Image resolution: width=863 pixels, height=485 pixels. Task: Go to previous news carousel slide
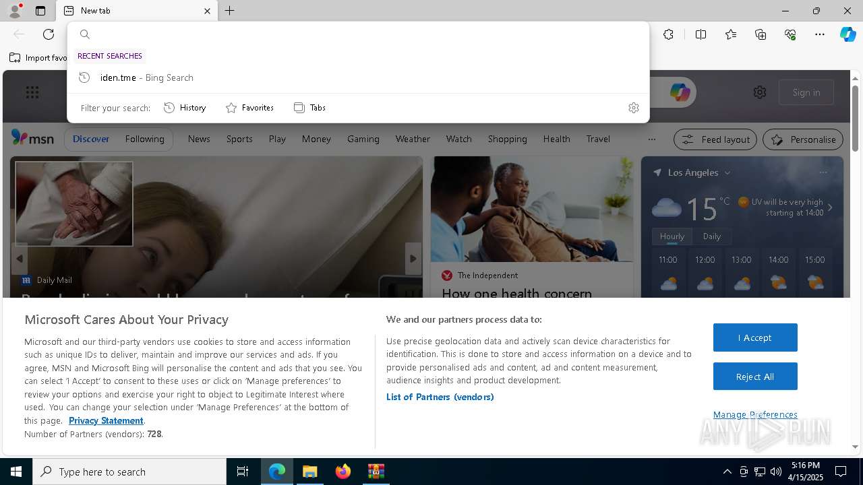pyautogui.click(x=20, y=259)
